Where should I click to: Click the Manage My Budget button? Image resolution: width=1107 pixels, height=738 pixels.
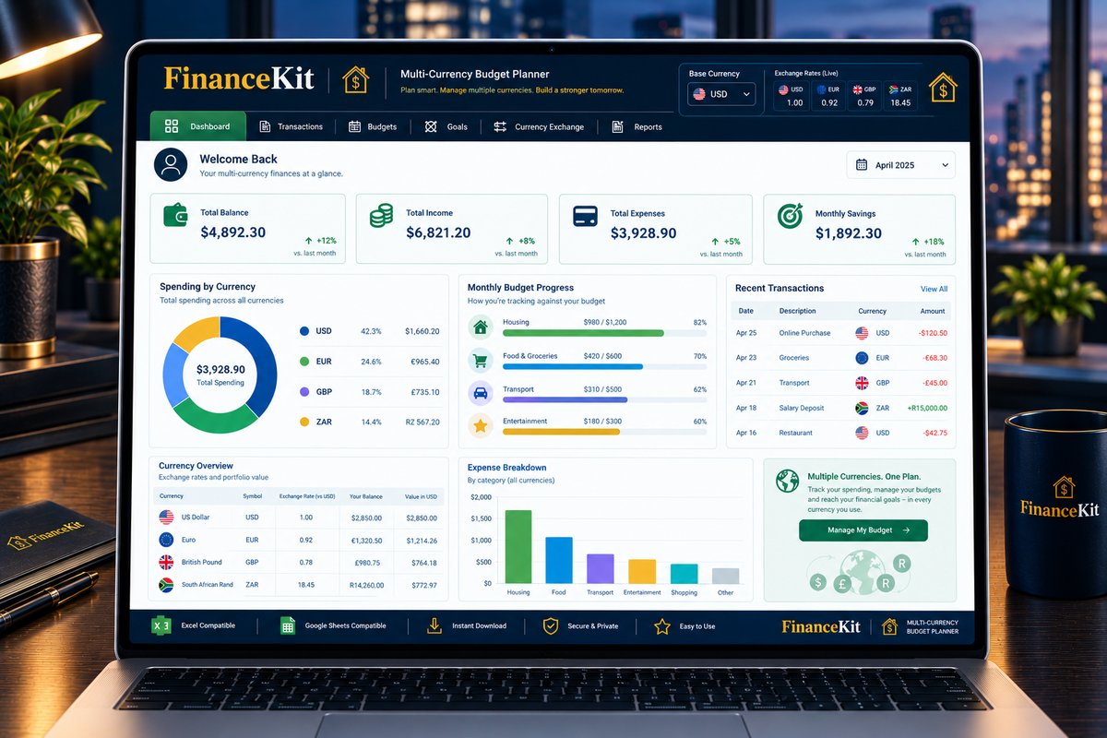point(863,530)
